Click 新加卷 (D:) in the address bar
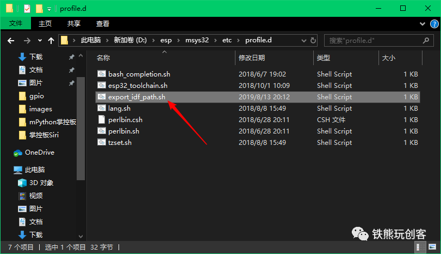 click(130, 40)
